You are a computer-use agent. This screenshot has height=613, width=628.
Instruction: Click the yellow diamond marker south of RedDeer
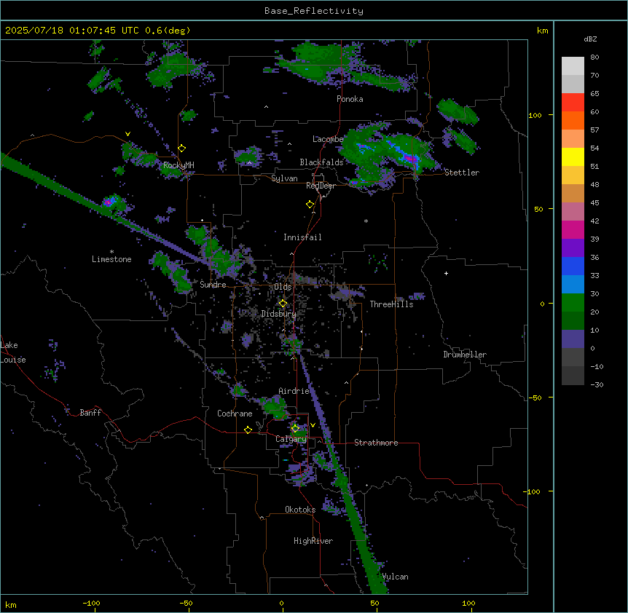(310, 205)
